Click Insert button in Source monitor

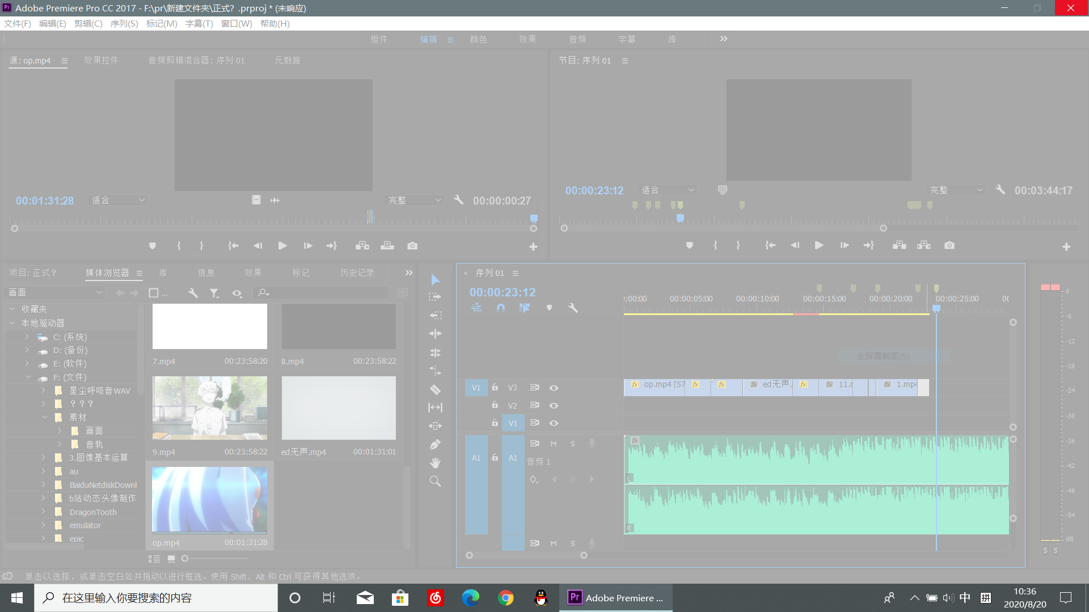click(362, 246)
